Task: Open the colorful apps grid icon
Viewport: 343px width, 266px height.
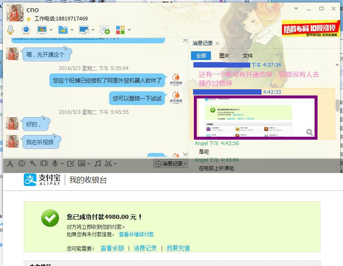Action: pos(120,30)
